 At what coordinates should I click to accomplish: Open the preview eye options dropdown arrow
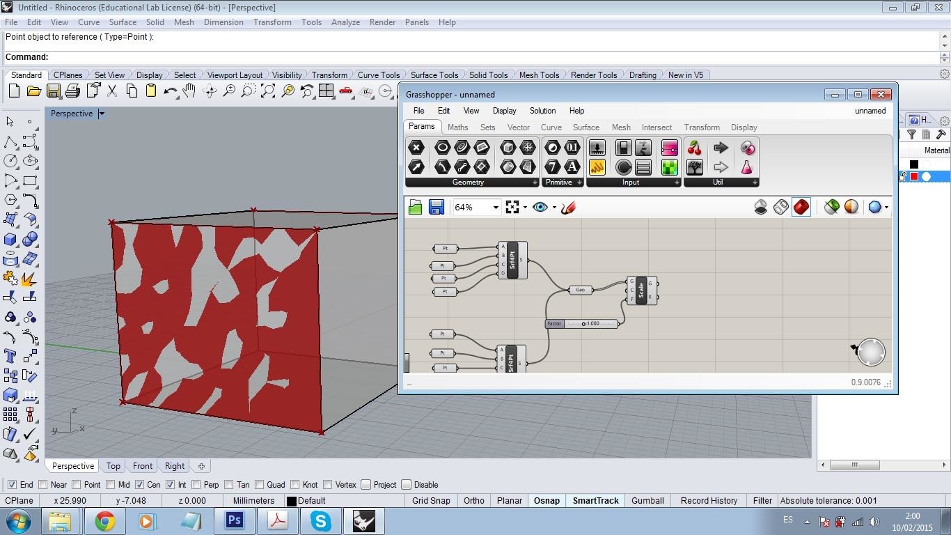click(554, 207)
